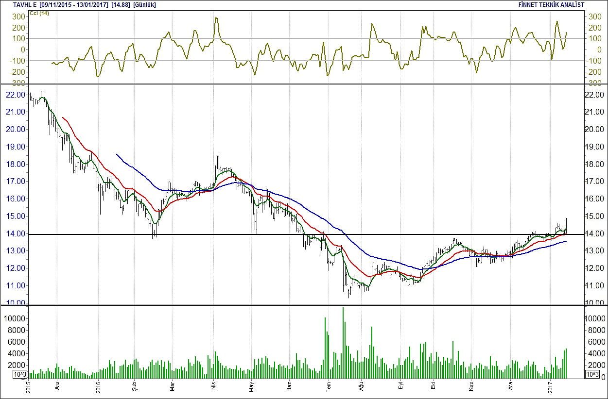Click the Nis month marker on time axis
This screenshot has width=608, height=399.
pyautogui.click(x=212, y=387)
